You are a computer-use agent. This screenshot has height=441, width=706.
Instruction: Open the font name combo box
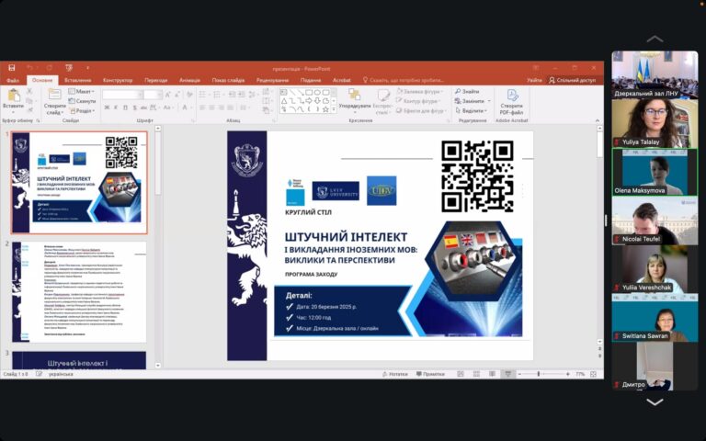tap(121, 94)
